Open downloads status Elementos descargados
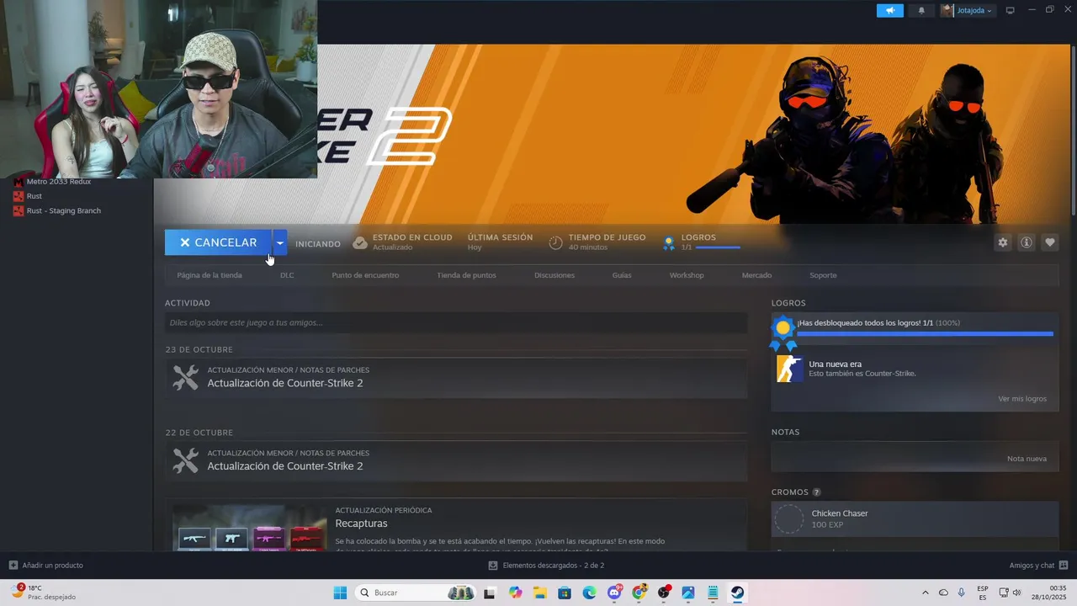 546,566
